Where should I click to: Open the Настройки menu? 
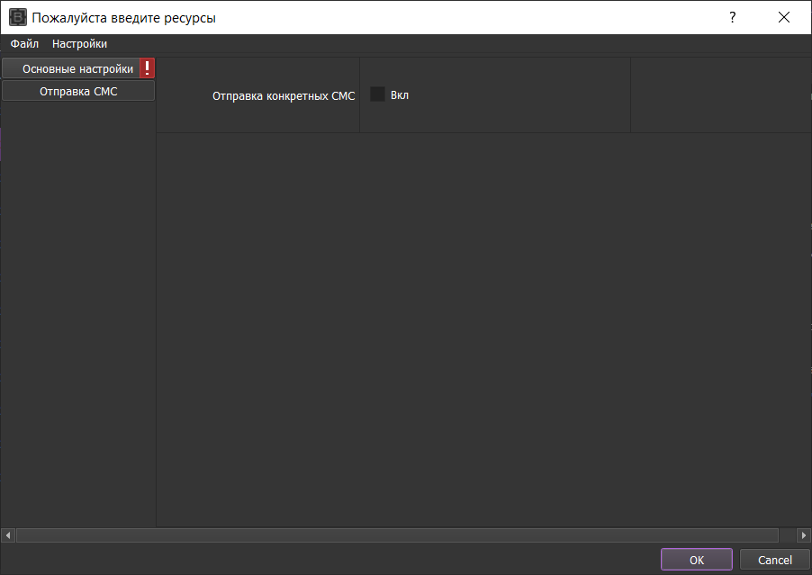(79, 43)
